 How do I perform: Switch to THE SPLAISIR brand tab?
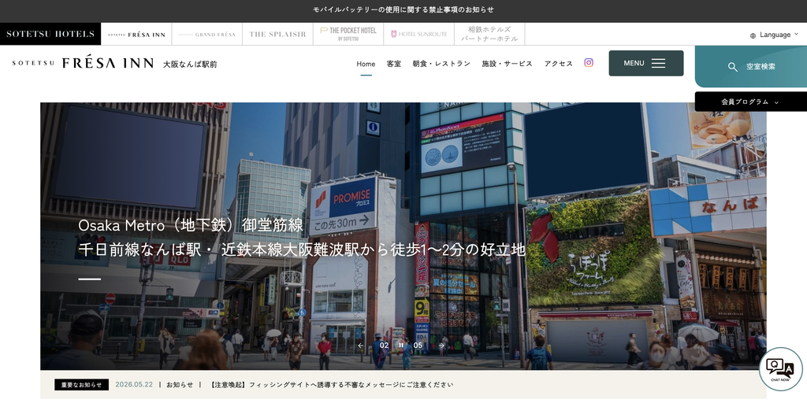(277, 34)
